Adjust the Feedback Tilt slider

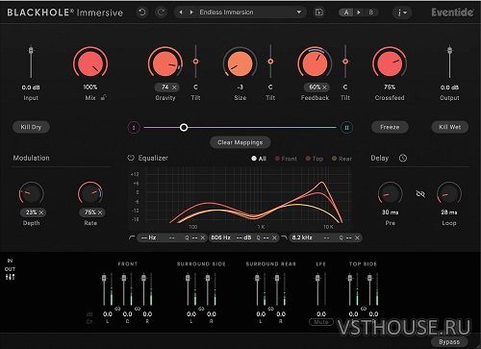click(x=345, y=62)
